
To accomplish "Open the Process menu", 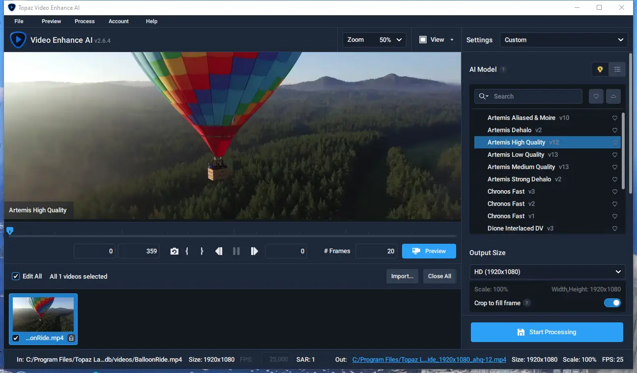I will pyautogui.click(x=85, y=21).
